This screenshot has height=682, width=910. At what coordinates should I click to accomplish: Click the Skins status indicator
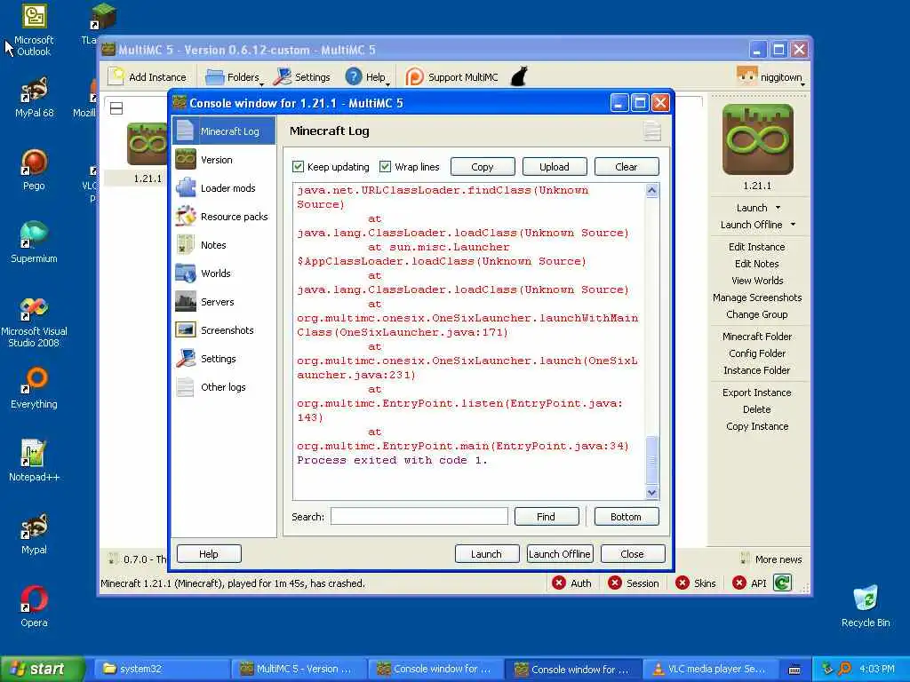(x=696, y=583)
